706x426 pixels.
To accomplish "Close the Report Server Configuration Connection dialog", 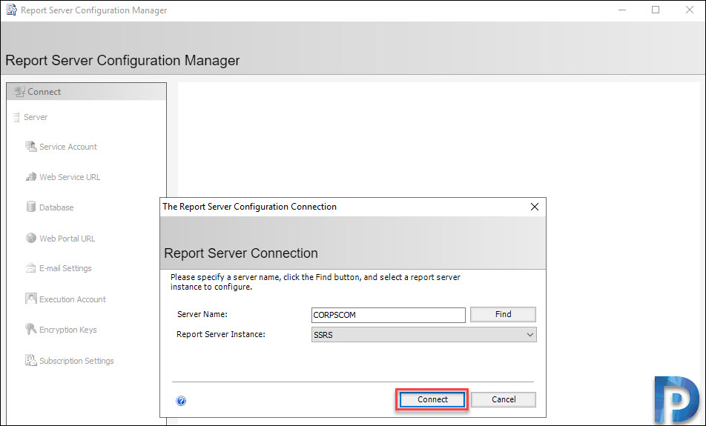I will tap(535, 207).
